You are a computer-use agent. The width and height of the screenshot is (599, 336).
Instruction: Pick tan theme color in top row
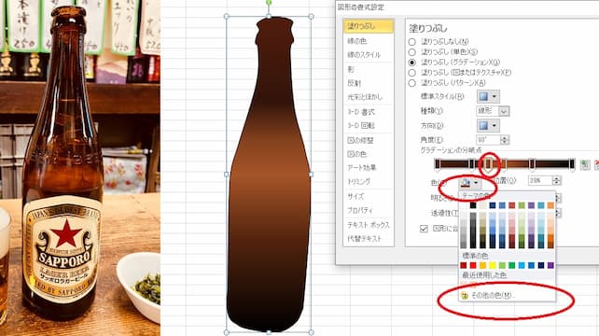click(483, 205)
